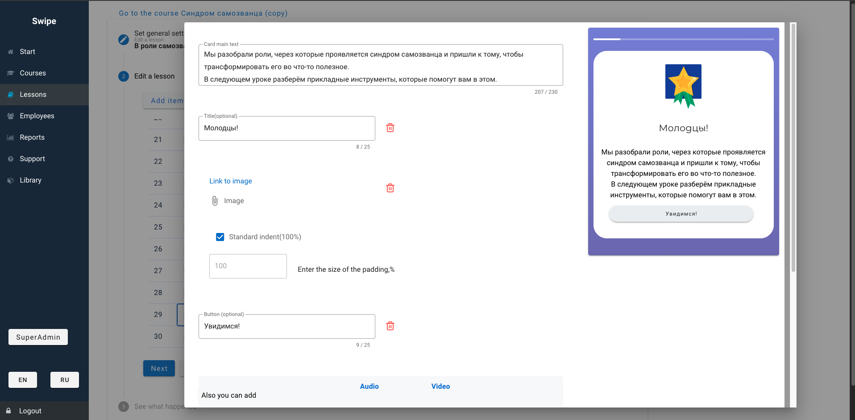Delete the Title field with trash icon

click(x=390, y=128)
